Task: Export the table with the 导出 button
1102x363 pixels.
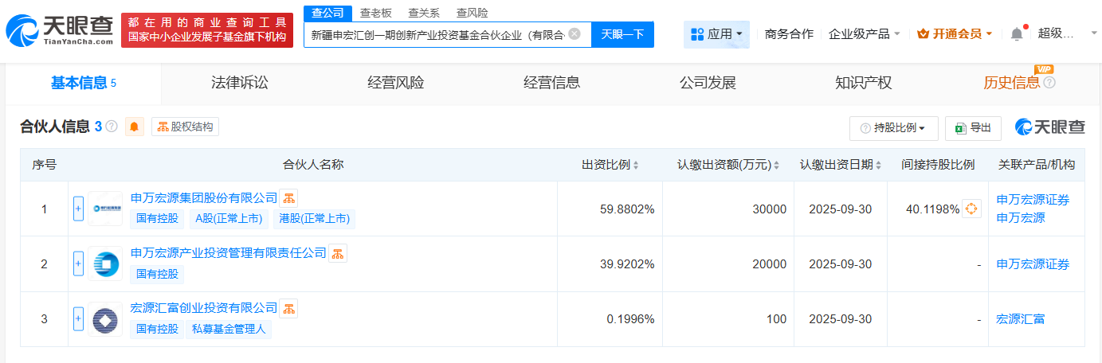Action: [973, 127]
